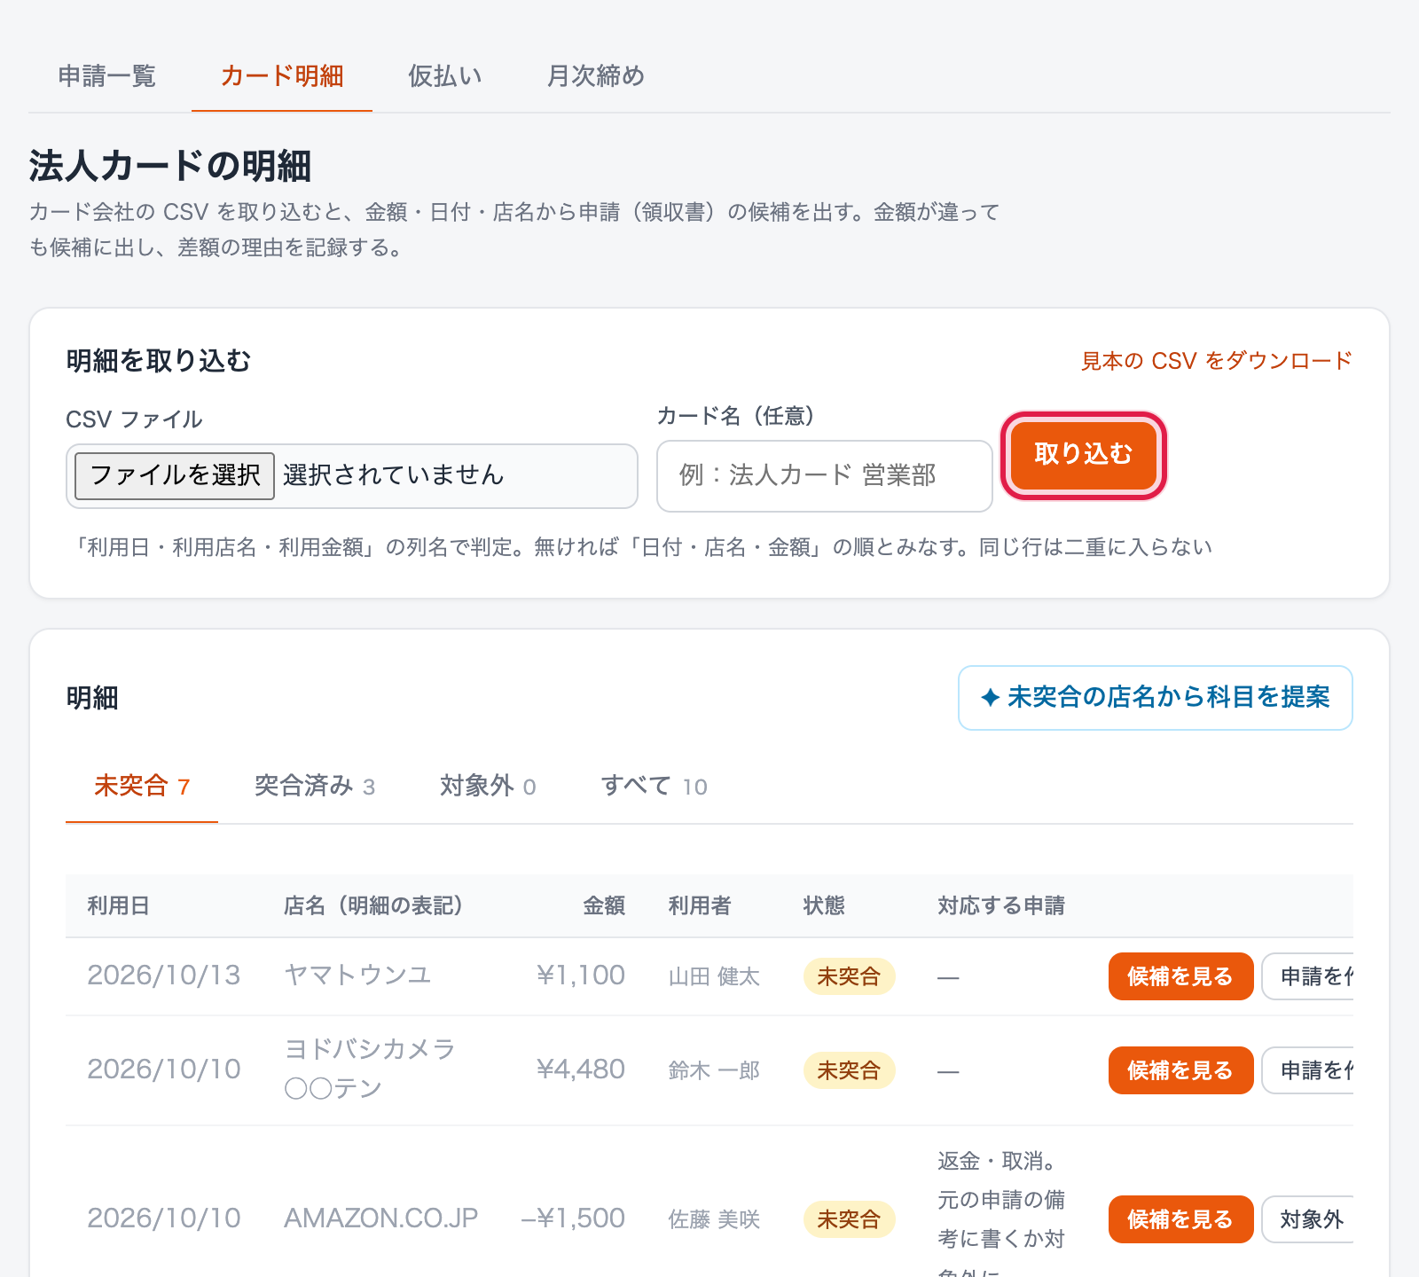Click 候補を見る for the ヨドバシカメラ row
This screenshot has height=1277, width=1419.
click(1180, 1070)
